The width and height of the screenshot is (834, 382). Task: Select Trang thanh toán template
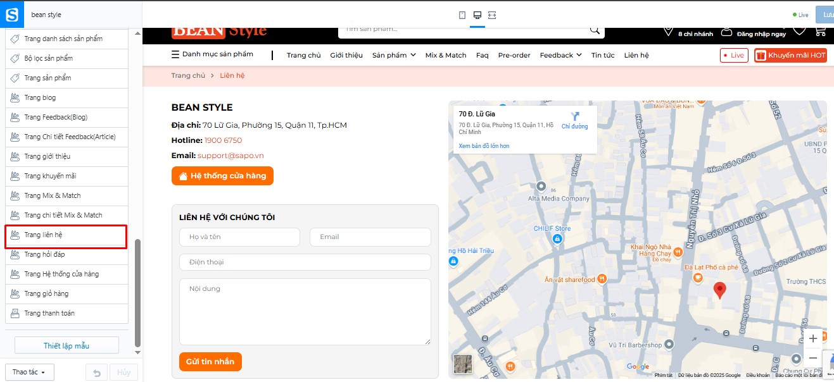coord(66,313)
